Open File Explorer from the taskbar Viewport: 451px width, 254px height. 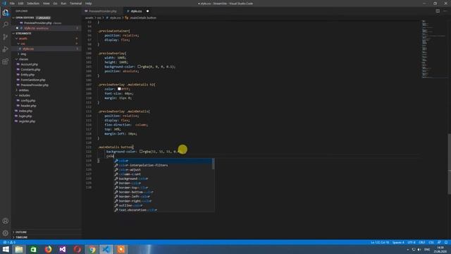19,249
